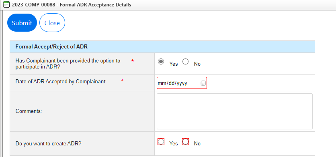
Task: Open the calendar picker icon in date field
Action: (203, 83)
